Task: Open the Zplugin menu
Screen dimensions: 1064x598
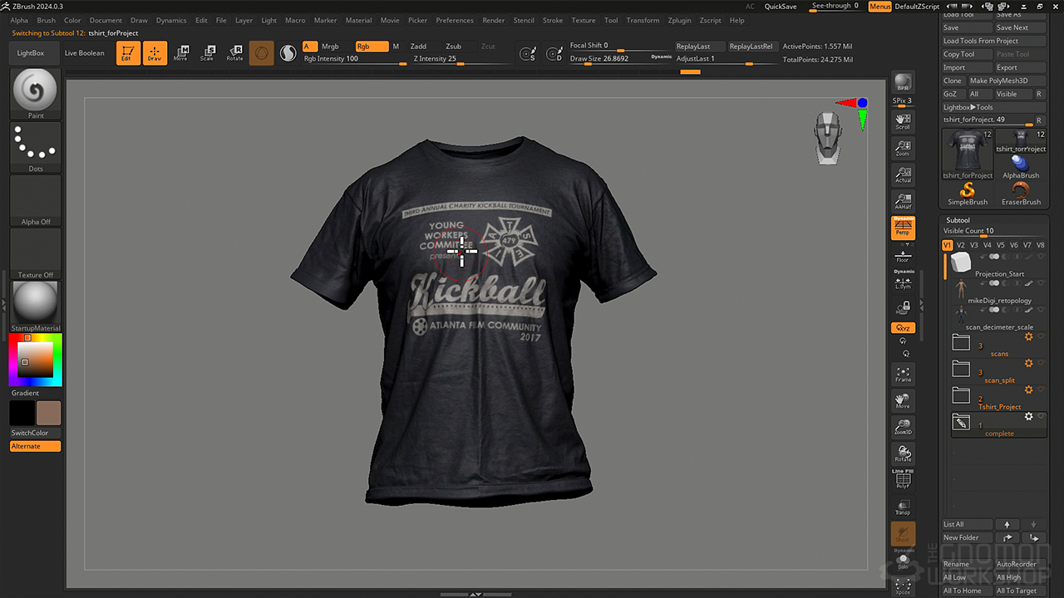Action: point(679,20)
